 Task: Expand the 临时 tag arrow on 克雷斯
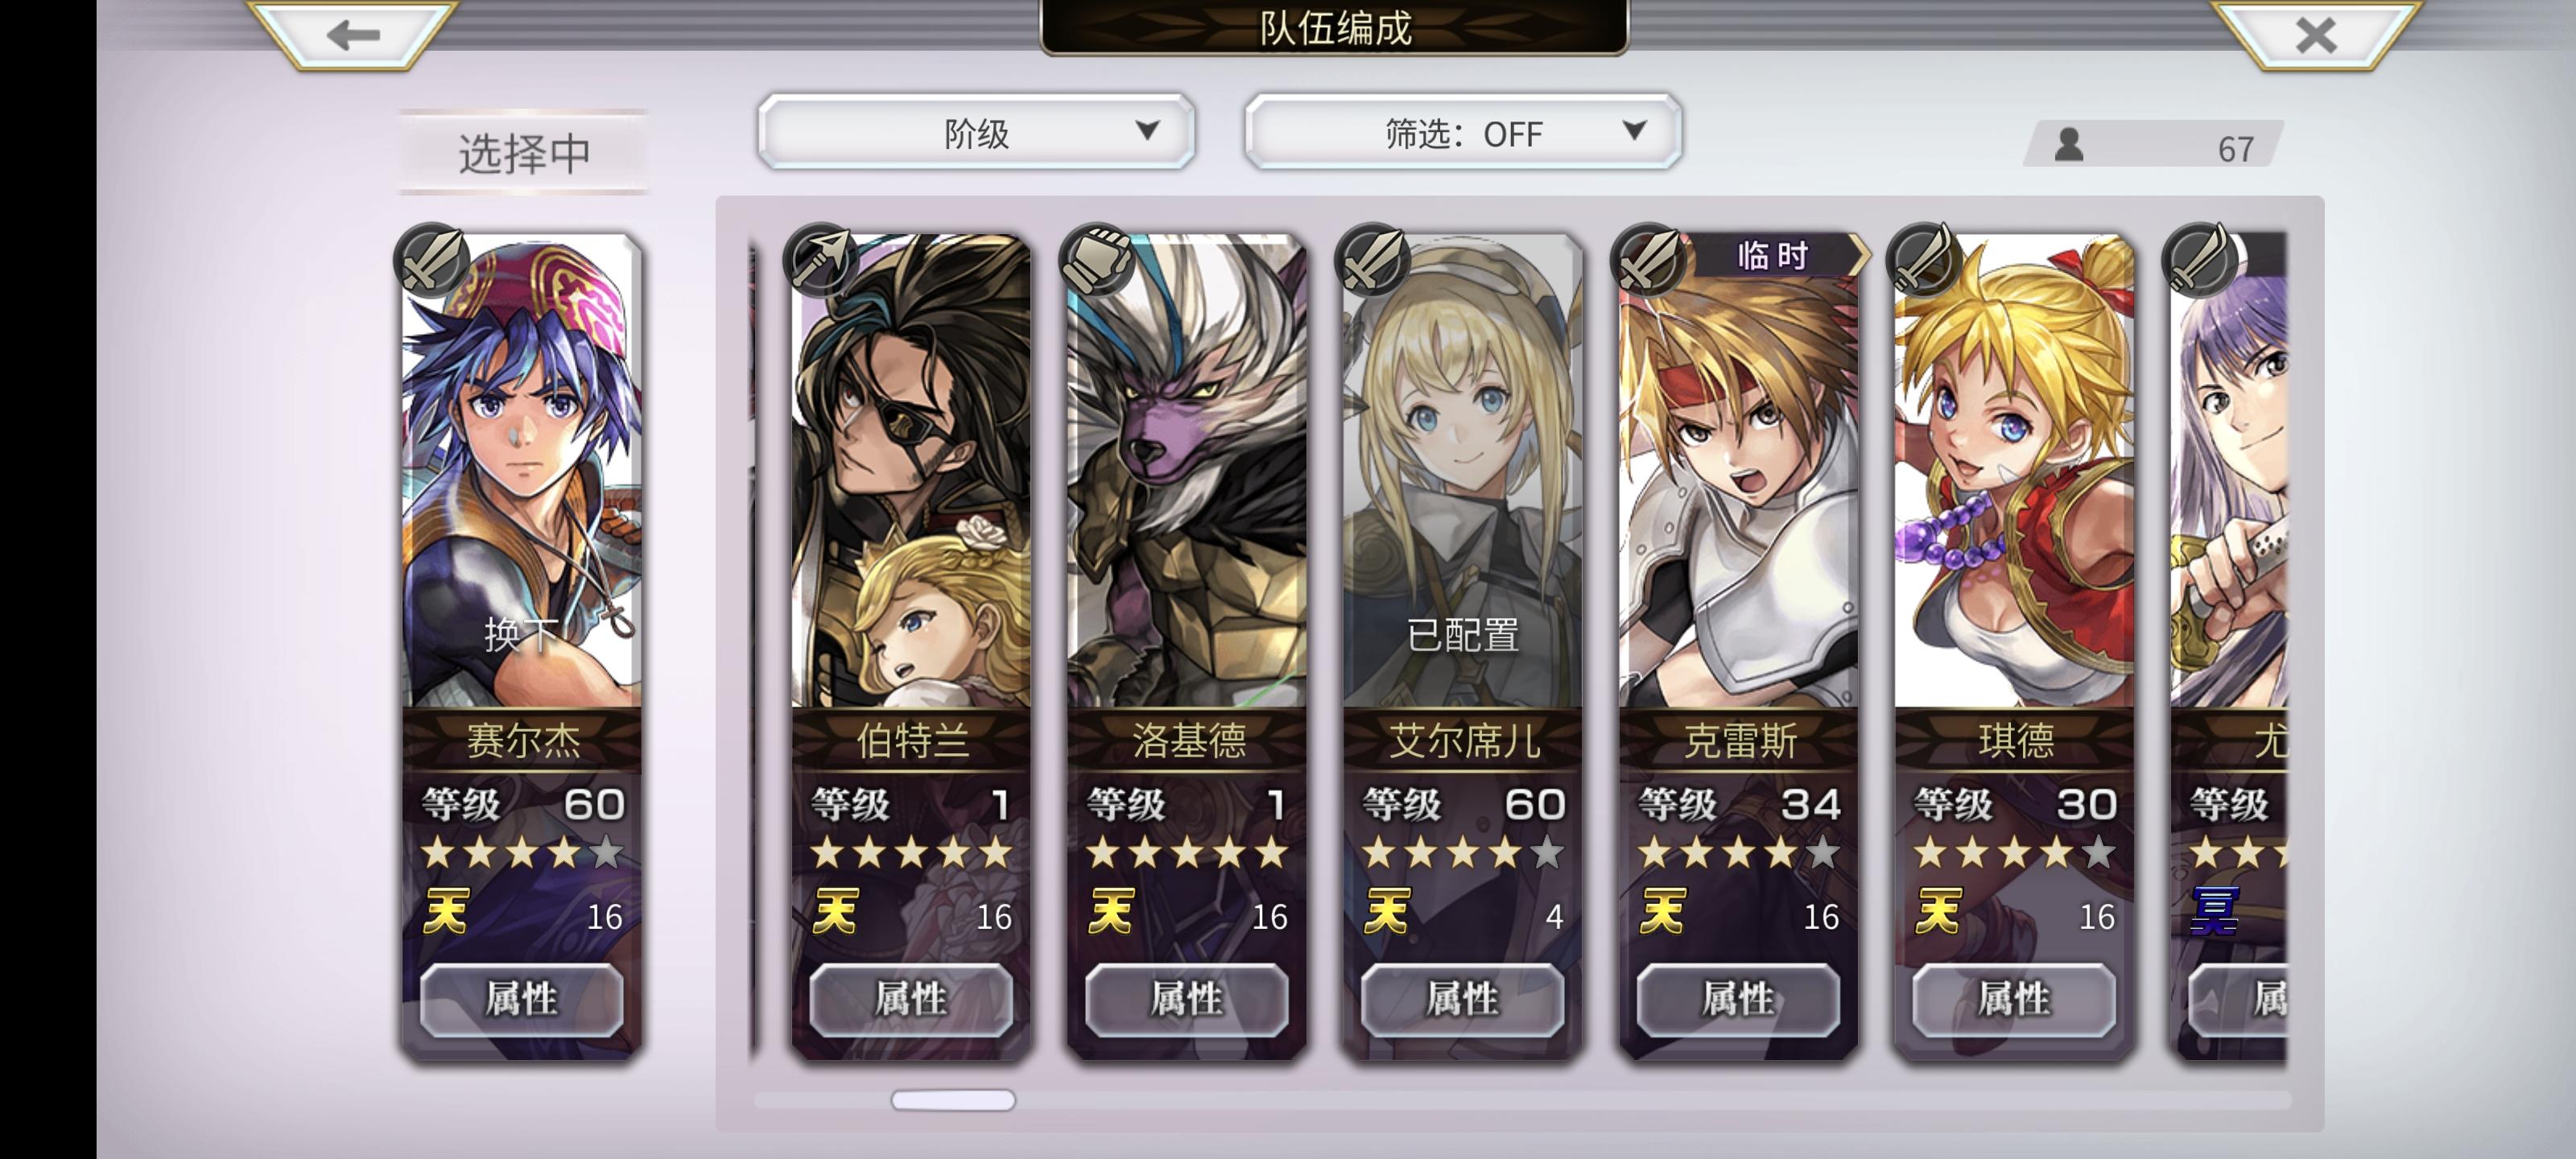(1859, 256)
